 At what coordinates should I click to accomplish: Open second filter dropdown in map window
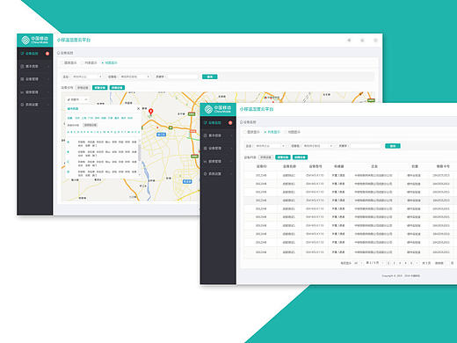click(x=134, y=77)
